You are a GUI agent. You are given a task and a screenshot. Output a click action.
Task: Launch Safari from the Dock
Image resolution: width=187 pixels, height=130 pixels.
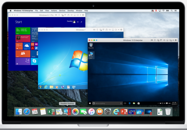27,112
